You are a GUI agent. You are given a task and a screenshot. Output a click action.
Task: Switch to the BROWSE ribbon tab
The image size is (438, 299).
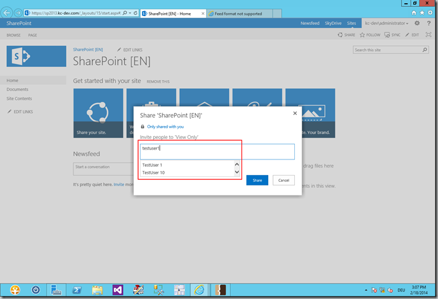coord(14,35)
